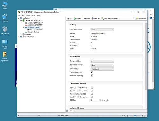Click Serial Number value 012DD997
This screenshot has height=121, width=159.
94,39
